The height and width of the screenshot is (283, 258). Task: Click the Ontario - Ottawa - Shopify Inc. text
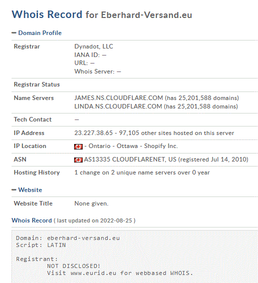pos(133,146)
